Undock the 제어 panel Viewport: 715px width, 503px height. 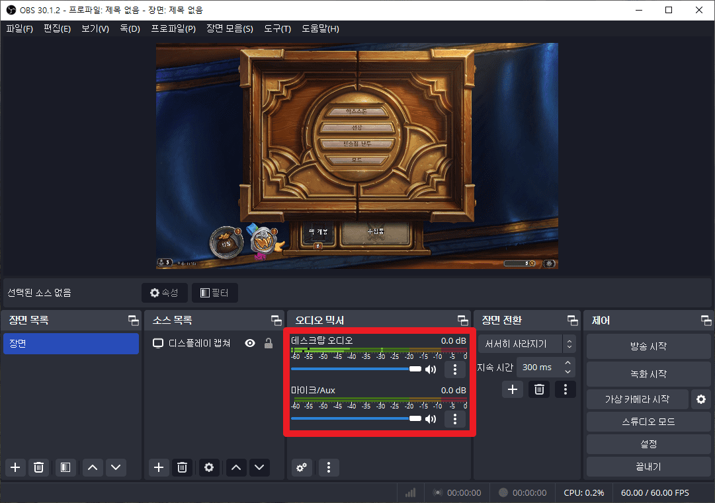click(x=706, y=321)
